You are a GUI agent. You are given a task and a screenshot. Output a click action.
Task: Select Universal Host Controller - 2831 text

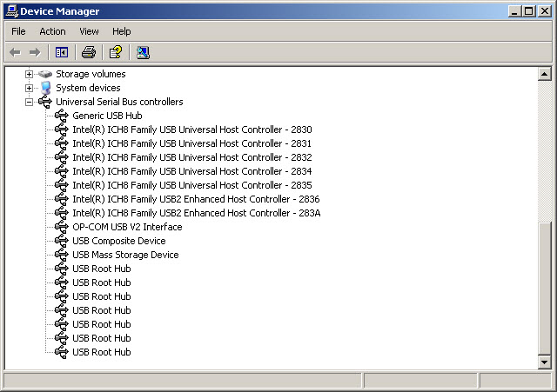click(191, 143)
